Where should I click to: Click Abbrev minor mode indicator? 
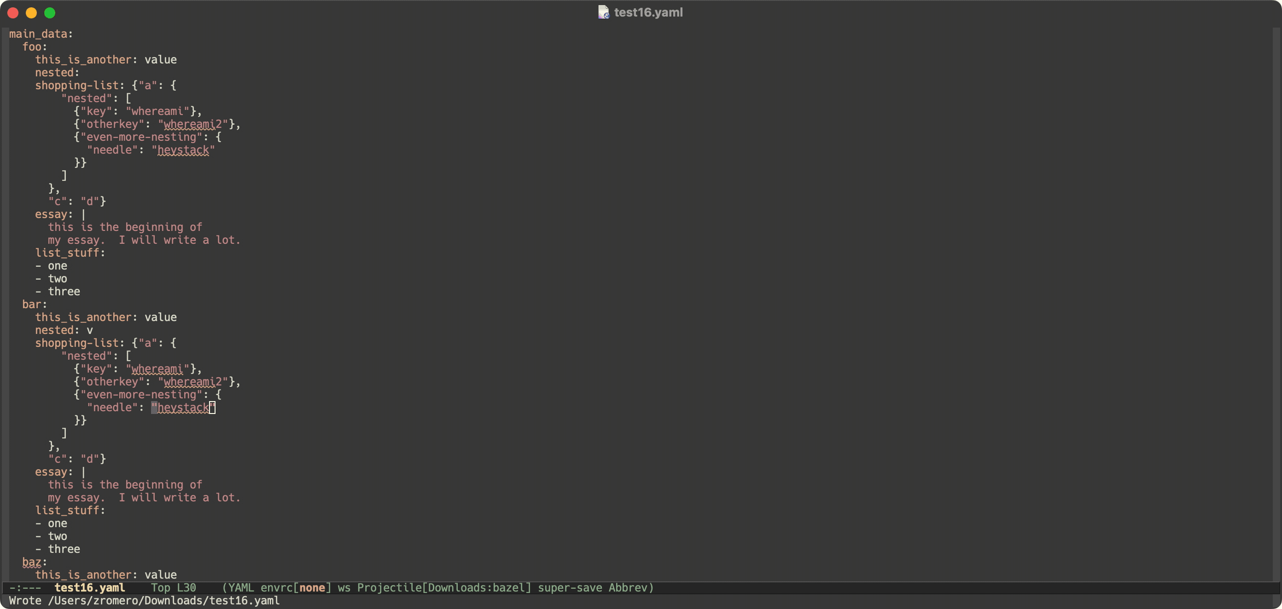(628, 588)
